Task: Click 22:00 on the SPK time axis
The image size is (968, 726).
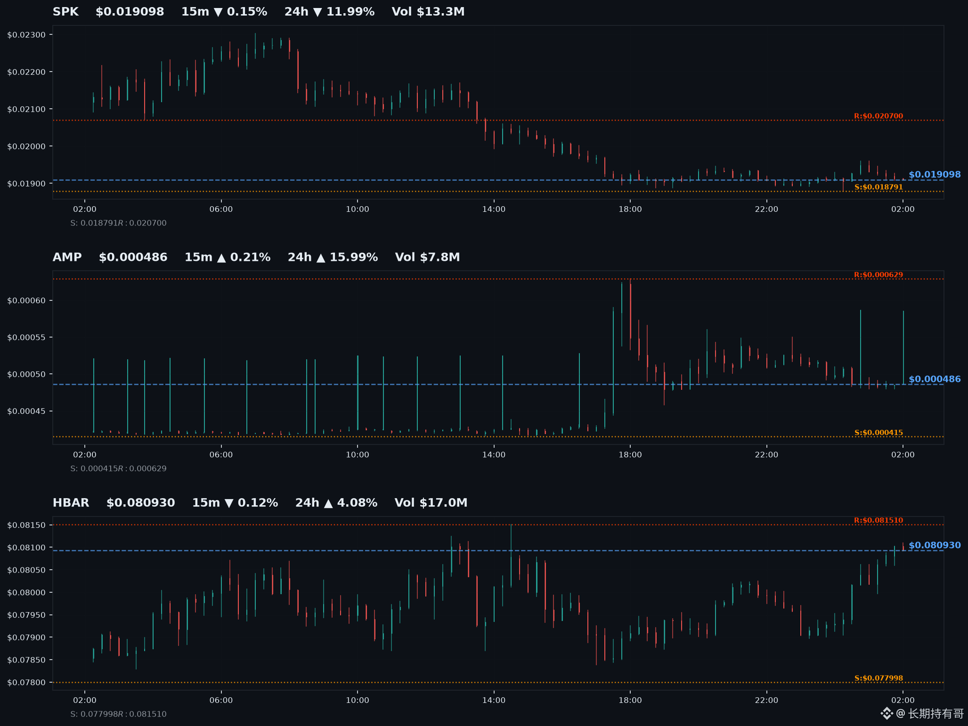Action: click(x=766, y=209)
